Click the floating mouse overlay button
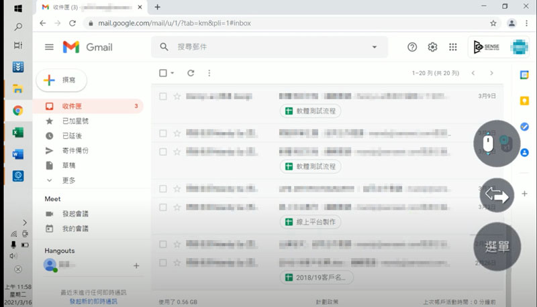 coord(497,143)
